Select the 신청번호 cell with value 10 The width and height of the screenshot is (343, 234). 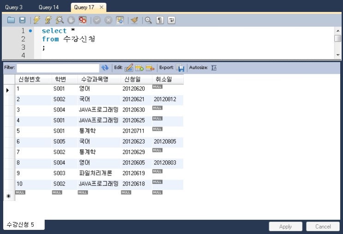pyautogui.click(x=33, y=184)
